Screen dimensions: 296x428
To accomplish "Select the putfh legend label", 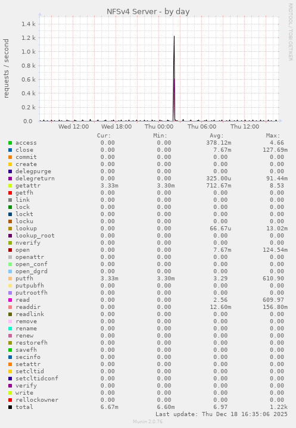I will [24, 279].
